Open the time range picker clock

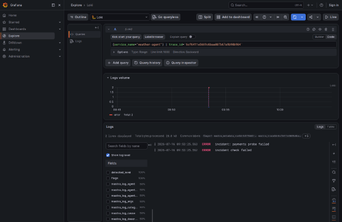(264, 17)
